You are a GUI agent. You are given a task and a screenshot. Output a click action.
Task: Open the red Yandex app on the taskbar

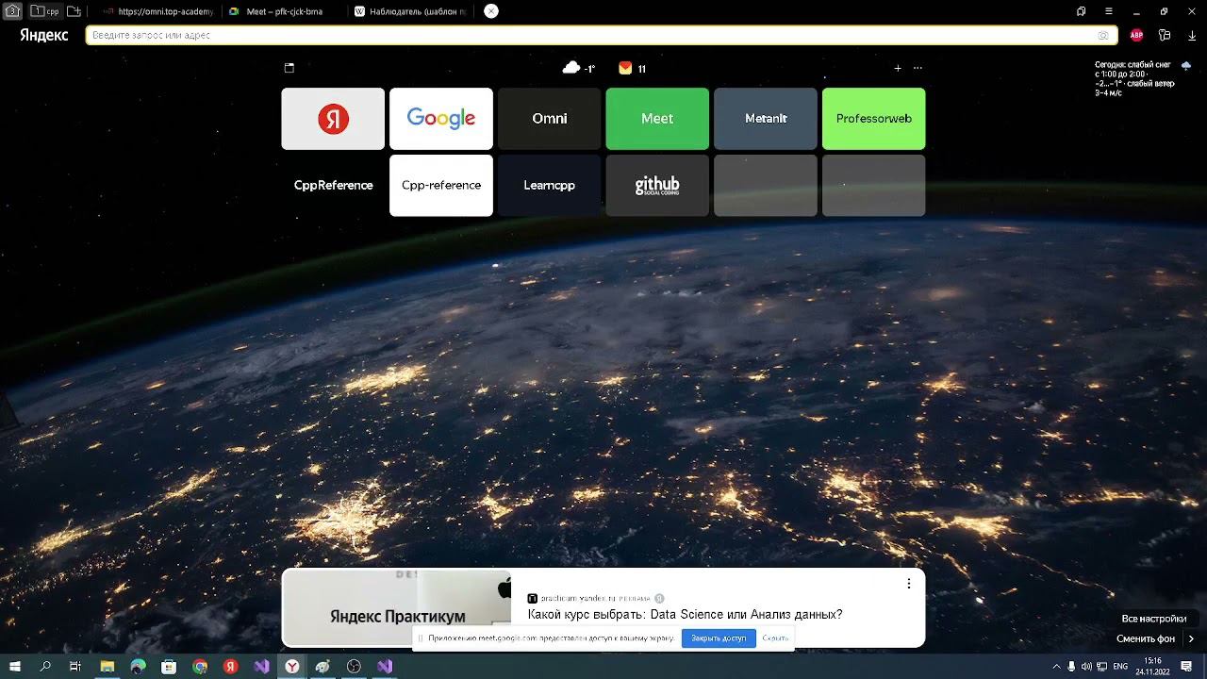click(231, 667)
